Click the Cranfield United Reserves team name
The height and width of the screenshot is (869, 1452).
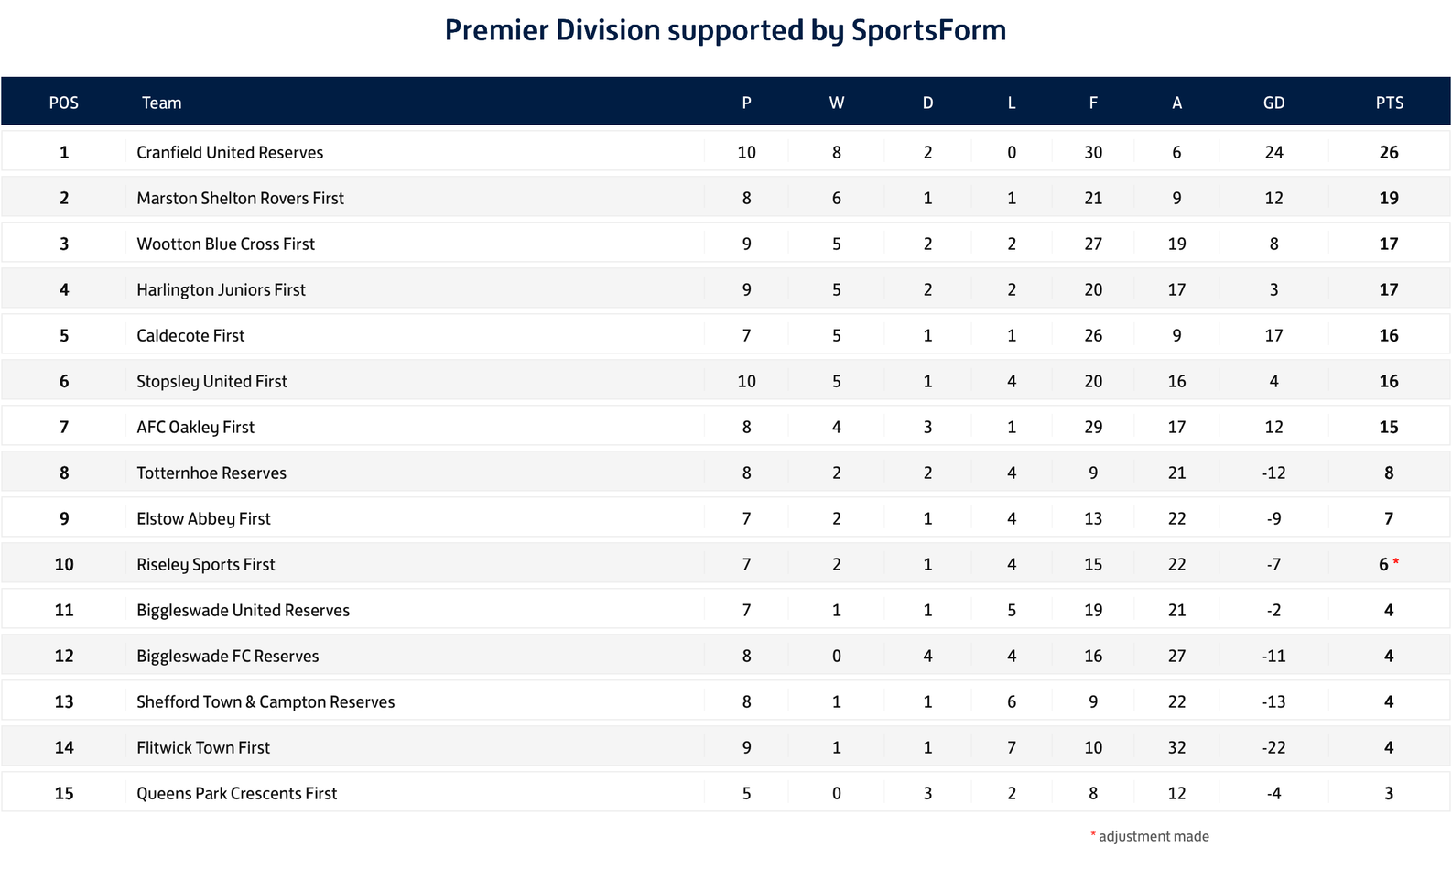[x=230, y=152]
